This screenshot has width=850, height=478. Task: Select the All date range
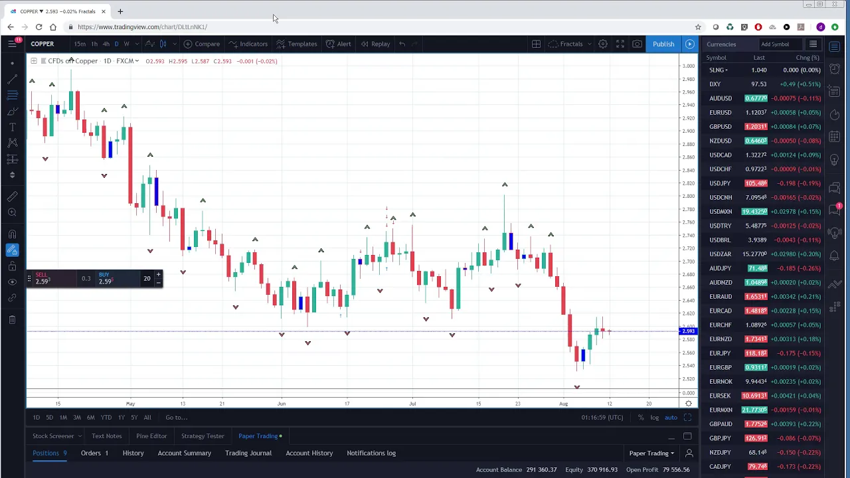(147, 418)
